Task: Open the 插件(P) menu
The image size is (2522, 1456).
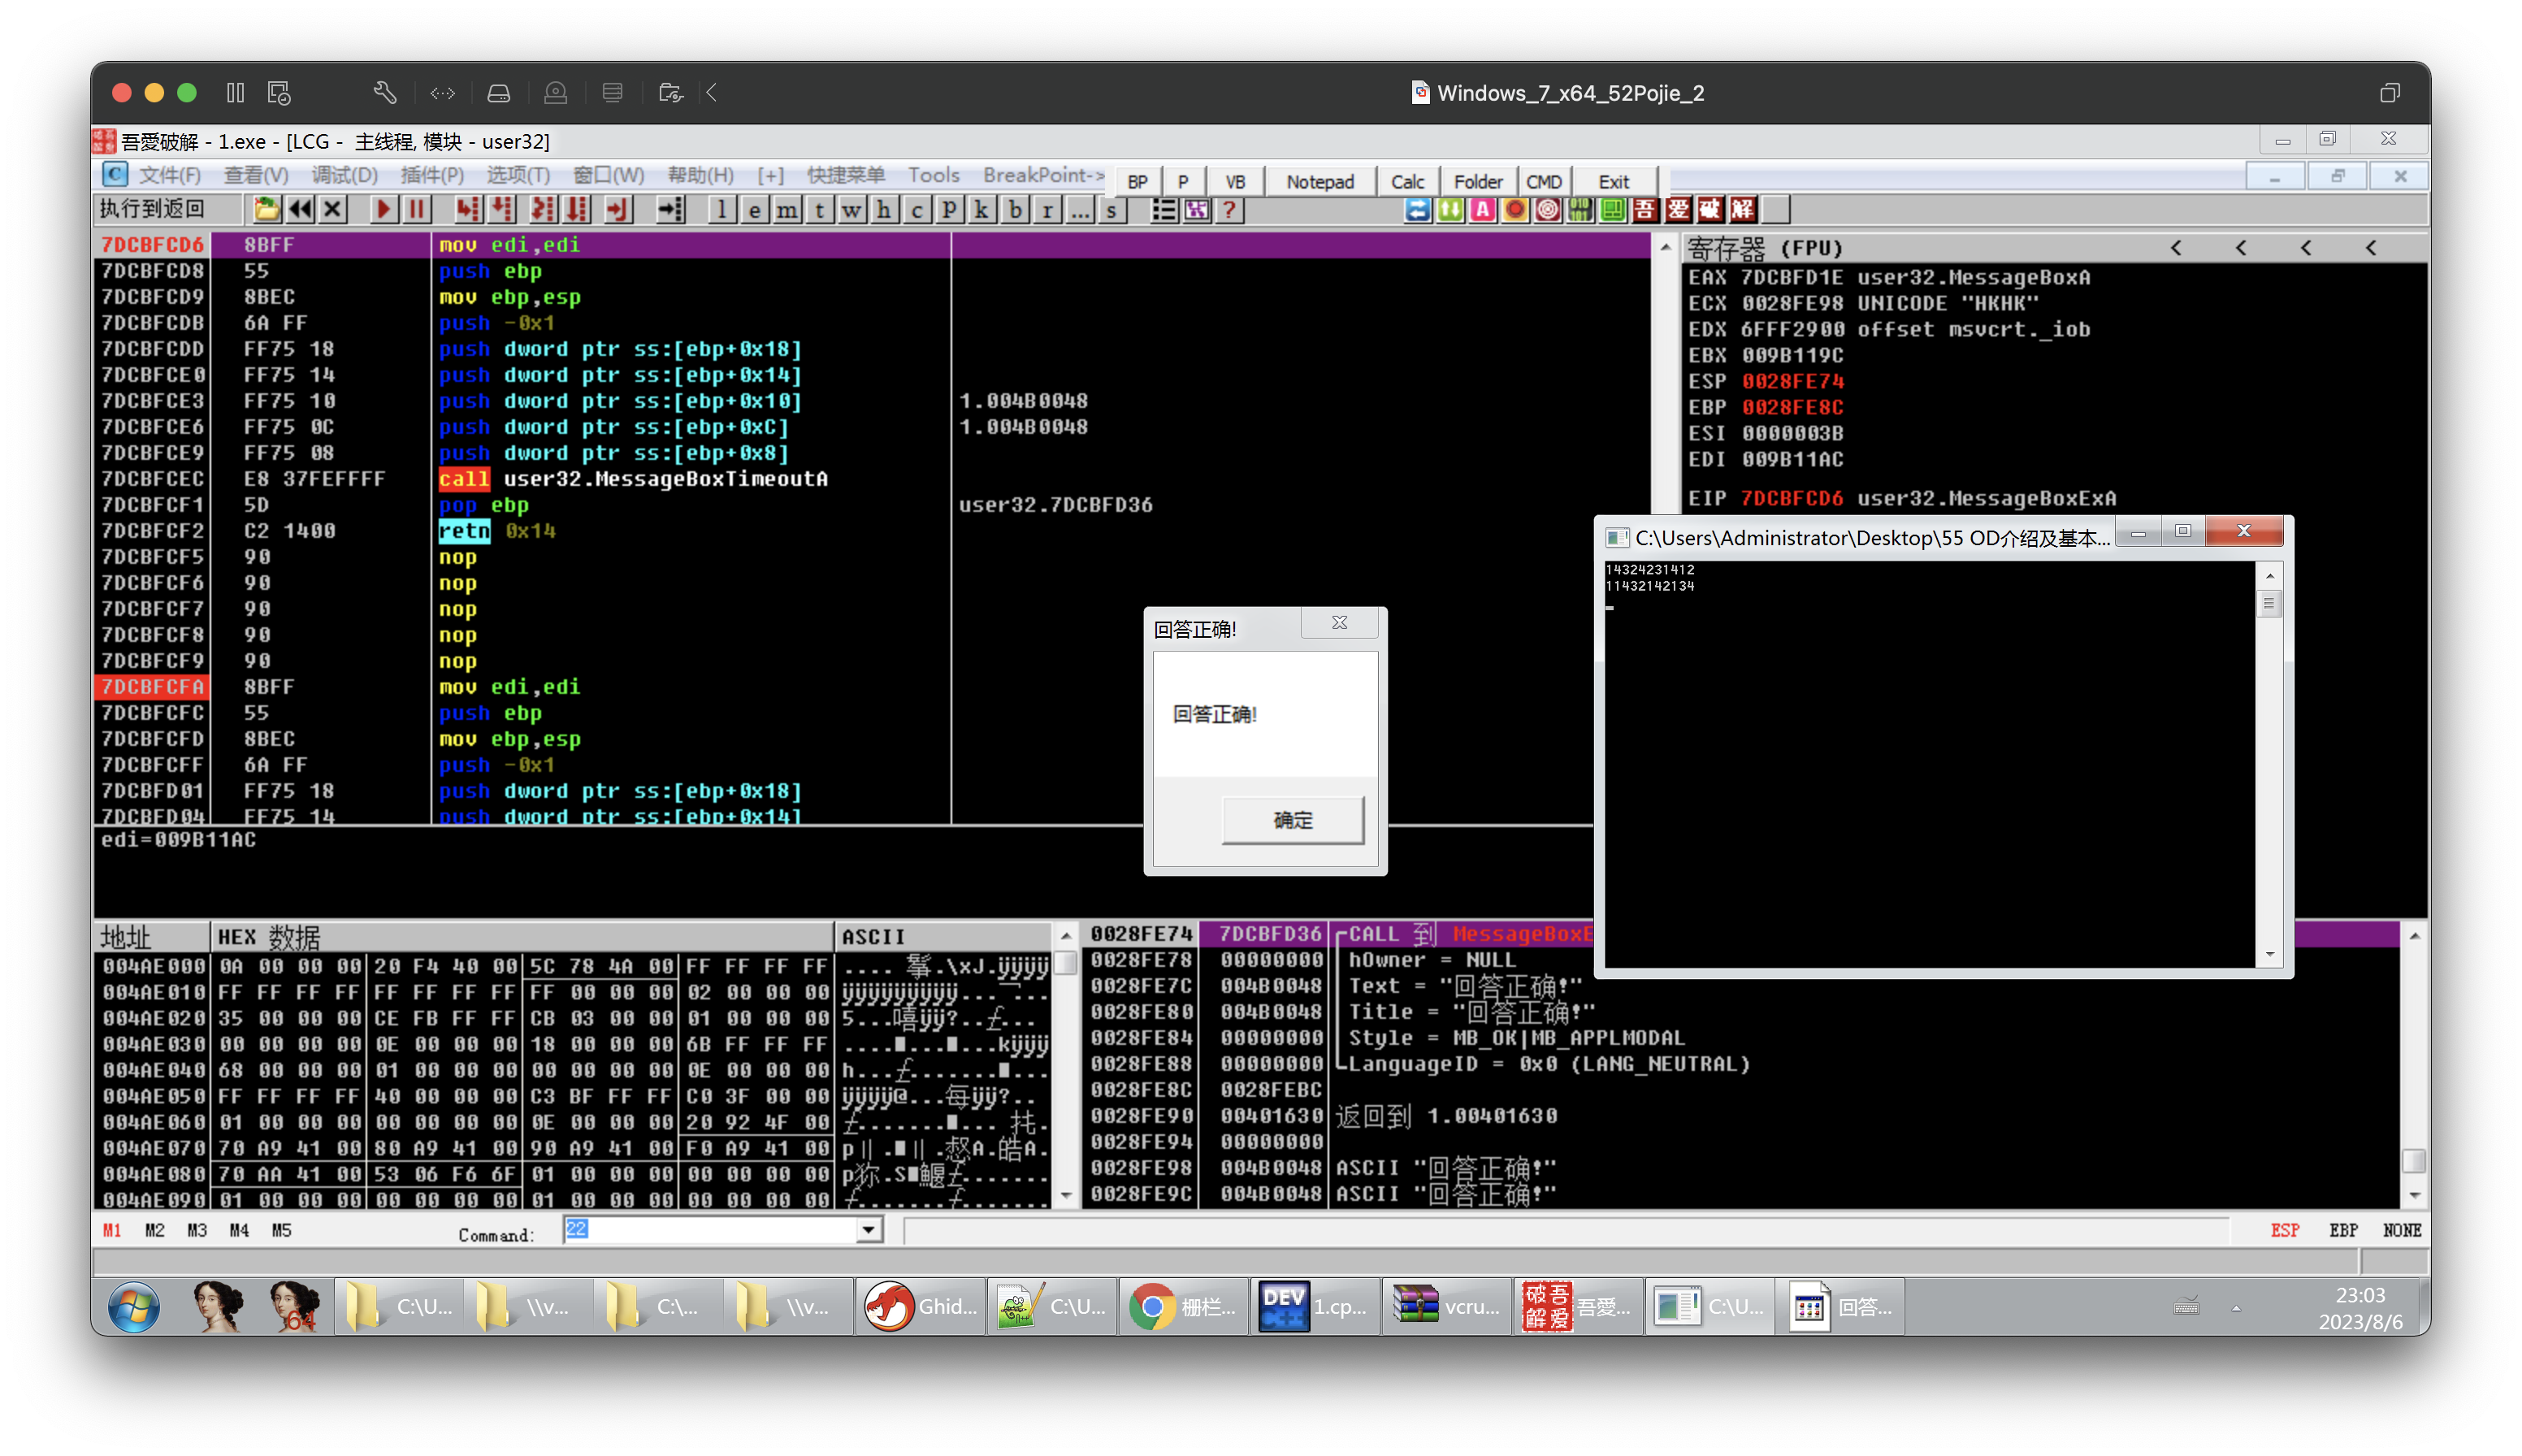Action: click(x=432, y=175)
